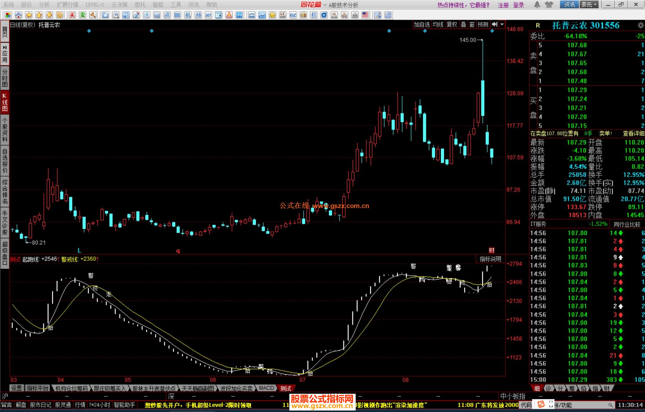Click the US flag market icon
The height and width of the screenshot is (412, 645).
pyautogui.click(x=365, y=15)
